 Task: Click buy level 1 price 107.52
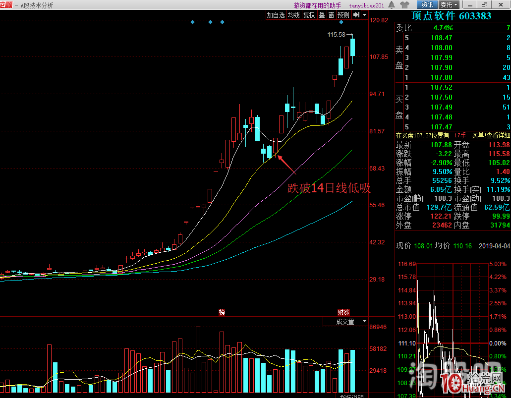pos(442,87)
